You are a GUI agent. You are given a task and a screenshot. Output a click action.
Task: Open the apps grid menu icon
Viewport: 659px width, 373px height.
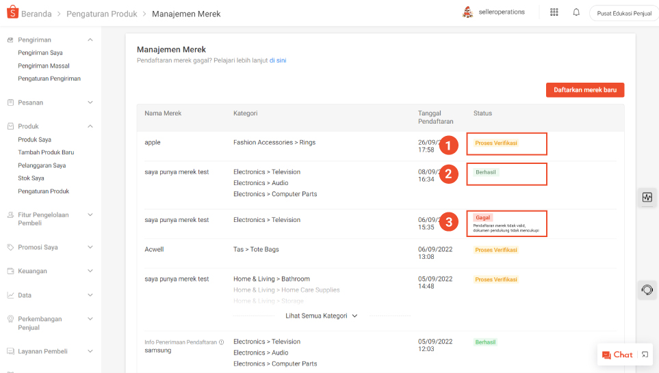click(554, 12)
